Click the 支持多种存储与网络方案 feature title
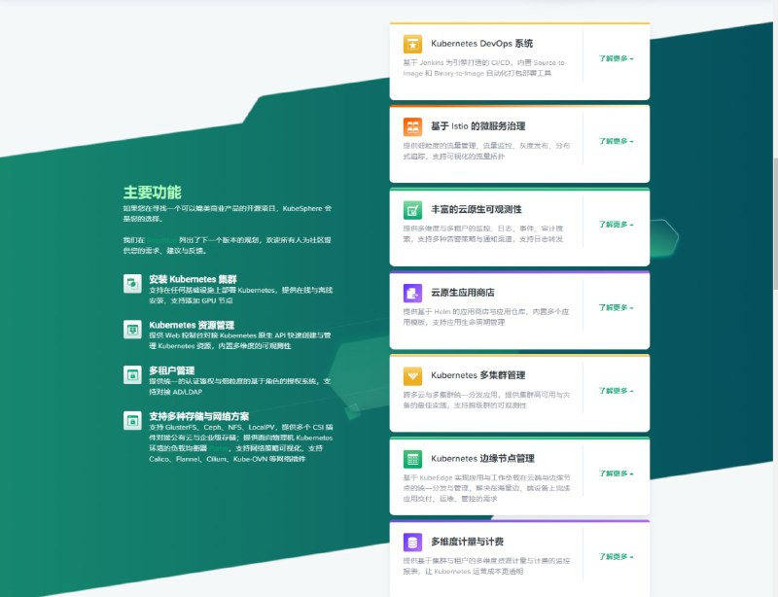This screenshot has width=778, height=597. click(199, 416)
